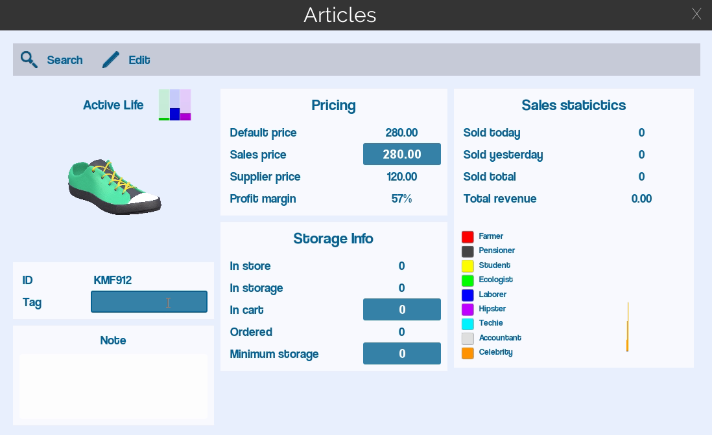712x435 pixels.
Task: Click the green sneaker product image
Action: [x=114, y=186]
